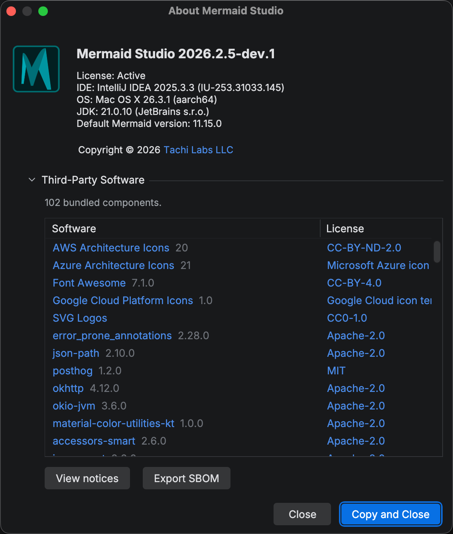Click the okhttp version 4.12.0 value
This screenshot has width=453, height=534.
coord(104,388)
